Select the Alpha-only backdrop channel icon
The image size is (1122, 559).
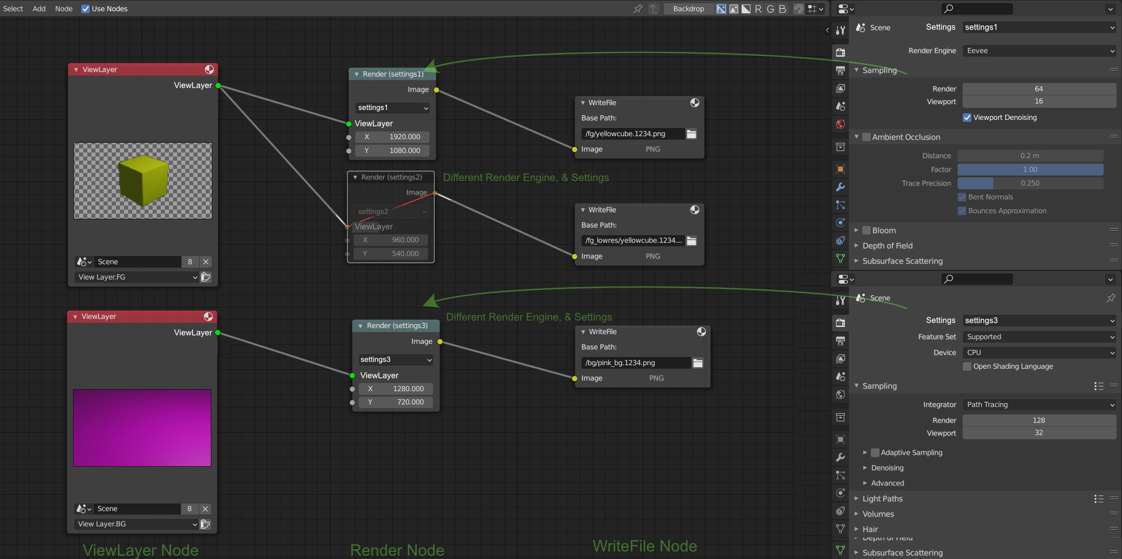[746, 9]
